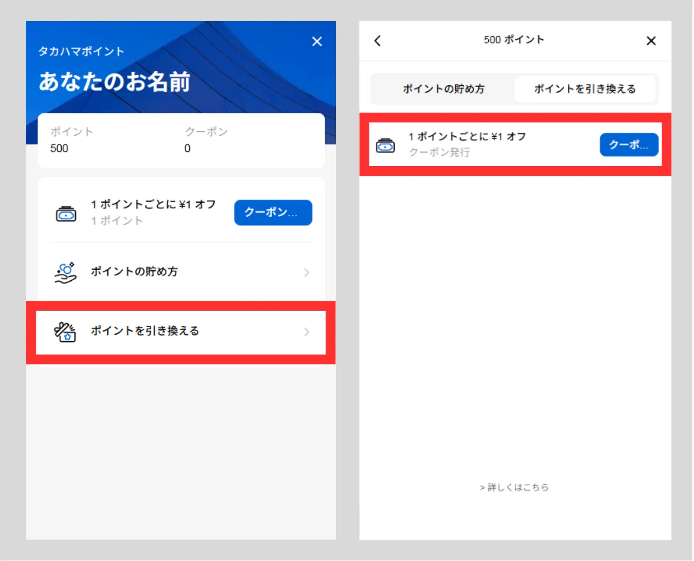Switch to ポイントの貯め方 tab

coord(443,89)
